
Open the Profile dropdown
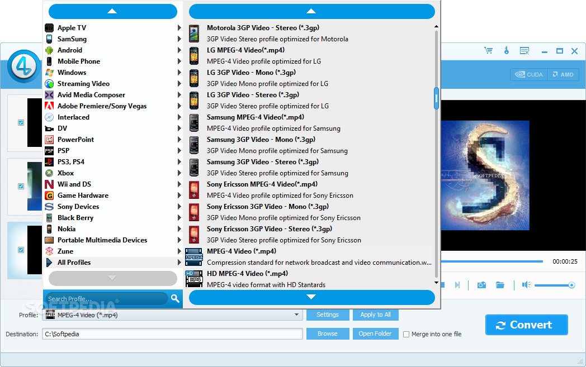click(x=296, y=314)
